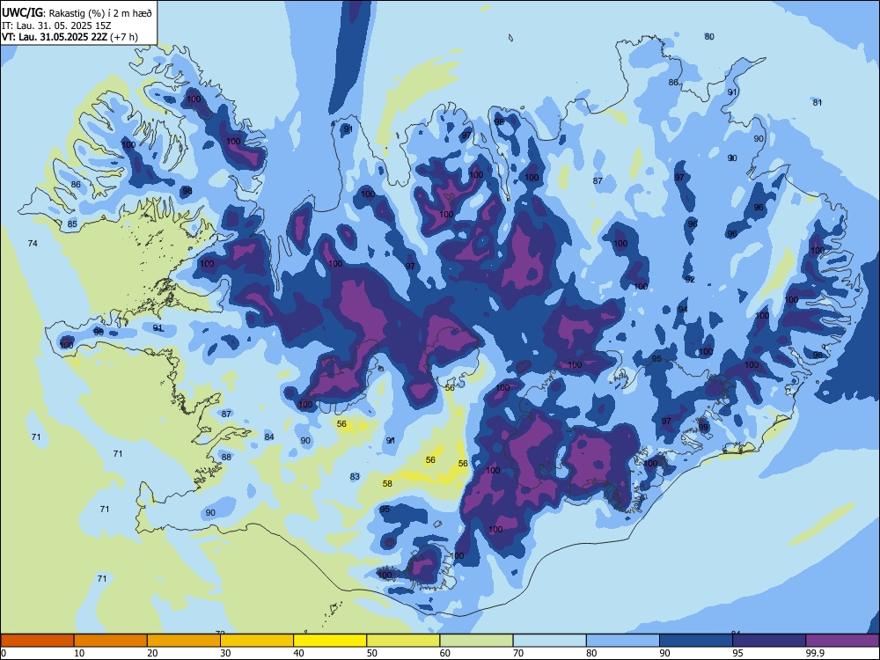The image size is (880, 660).
Task: Click the humidity value '99' near the southeast coast
Action: click(x=703, y=427)
